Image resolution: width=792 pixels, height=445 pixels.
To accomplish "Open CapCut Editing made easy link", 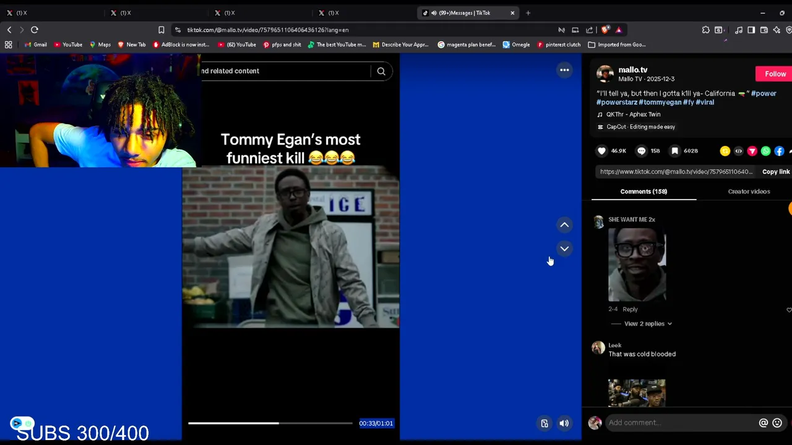I will coord(640,127).
